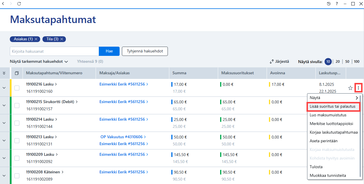Select Merkitse luottotappioksi menu entry
Viewport: 364px width, 184px height.
click(x=331, y=124)
